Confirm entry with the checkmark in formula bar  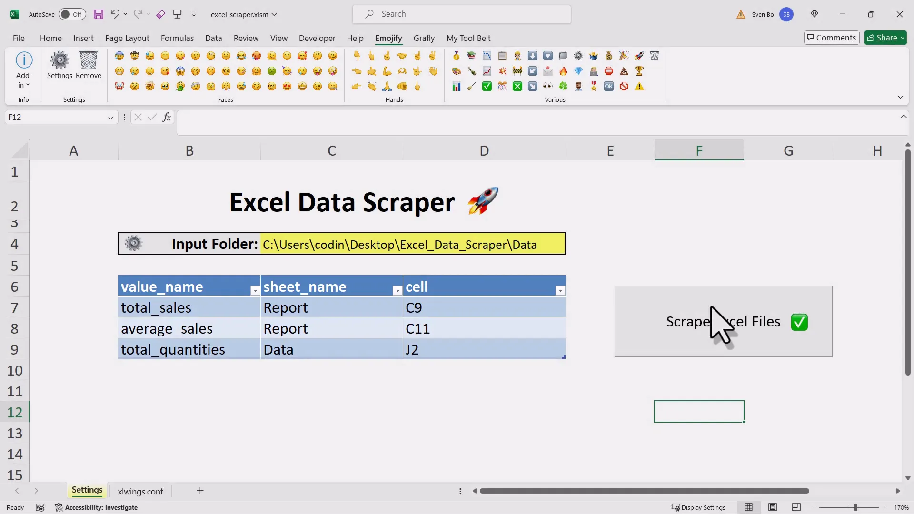[152, 117]
